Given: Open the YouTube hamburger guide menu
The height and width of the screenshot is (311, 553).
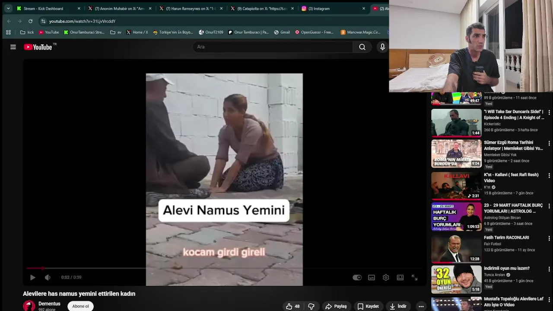Looking at the screenshot, I should tap(13, 47).
